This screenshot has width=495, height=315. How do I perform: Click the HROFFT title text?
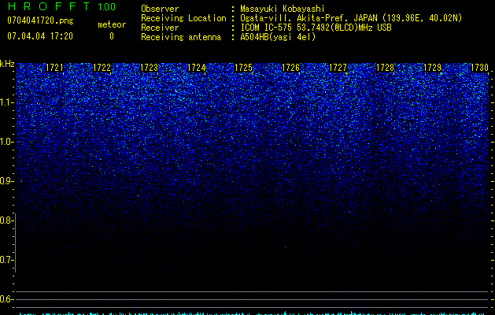(49, 6)
